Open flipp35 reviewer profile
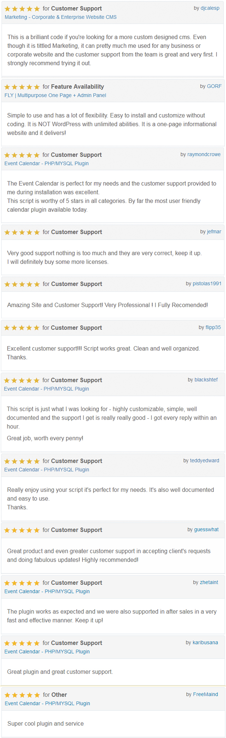This screenshot has height=738, width=226. [213, 327]
